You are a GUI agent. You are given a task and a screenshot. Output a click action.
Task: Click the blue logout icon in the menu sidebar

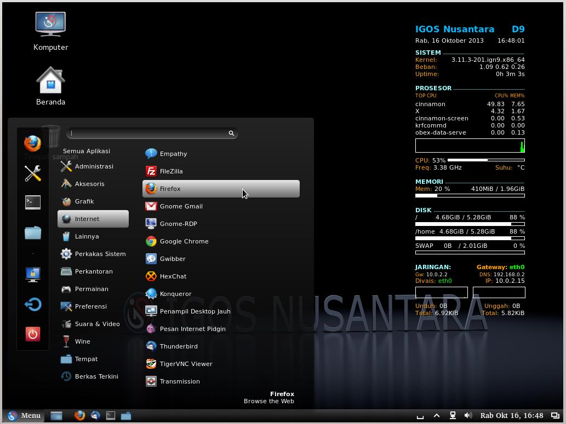[32, 304]
